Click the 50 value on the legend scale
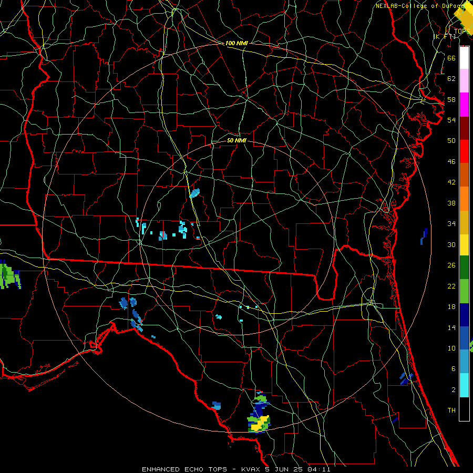473x473 pixels. 451,141
